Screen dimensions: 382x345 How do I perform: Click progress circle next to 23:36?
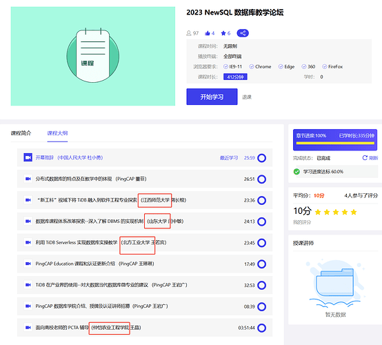point(262,200)
